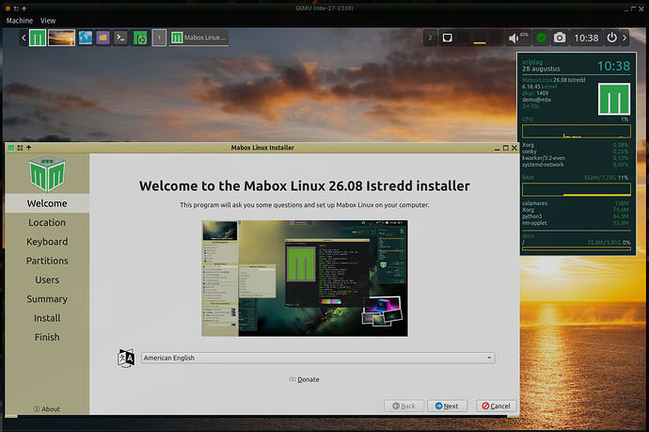Click the sunset wallpaper launcher in panel
This screenshot has height=432, width=649.
[62, 38]
